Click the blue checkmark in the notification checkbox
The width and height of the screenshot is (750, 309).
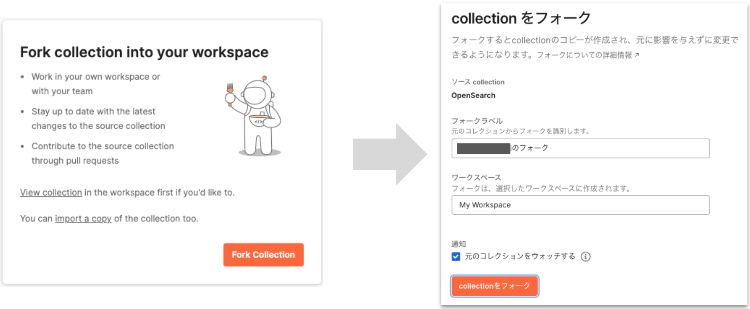[456, 256]
